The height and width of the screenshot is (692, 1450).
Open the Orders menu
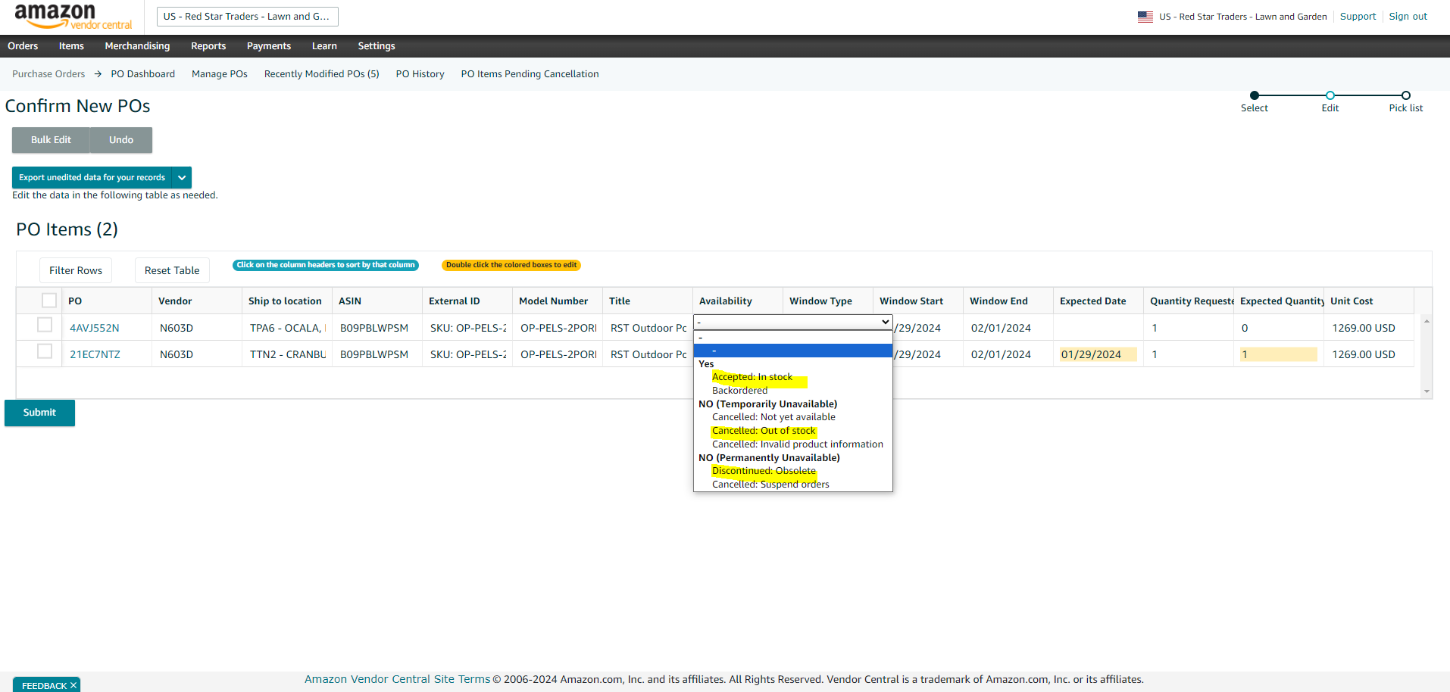point(23,46)
